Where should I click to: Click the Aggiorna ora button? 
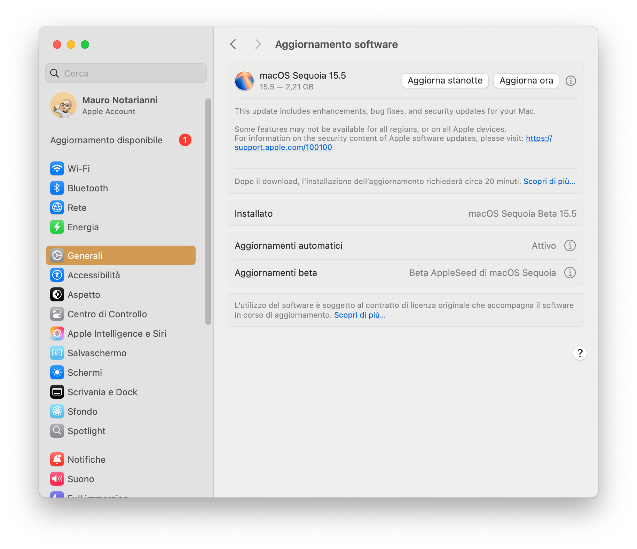pyautogui.click(x=526, y=81)
